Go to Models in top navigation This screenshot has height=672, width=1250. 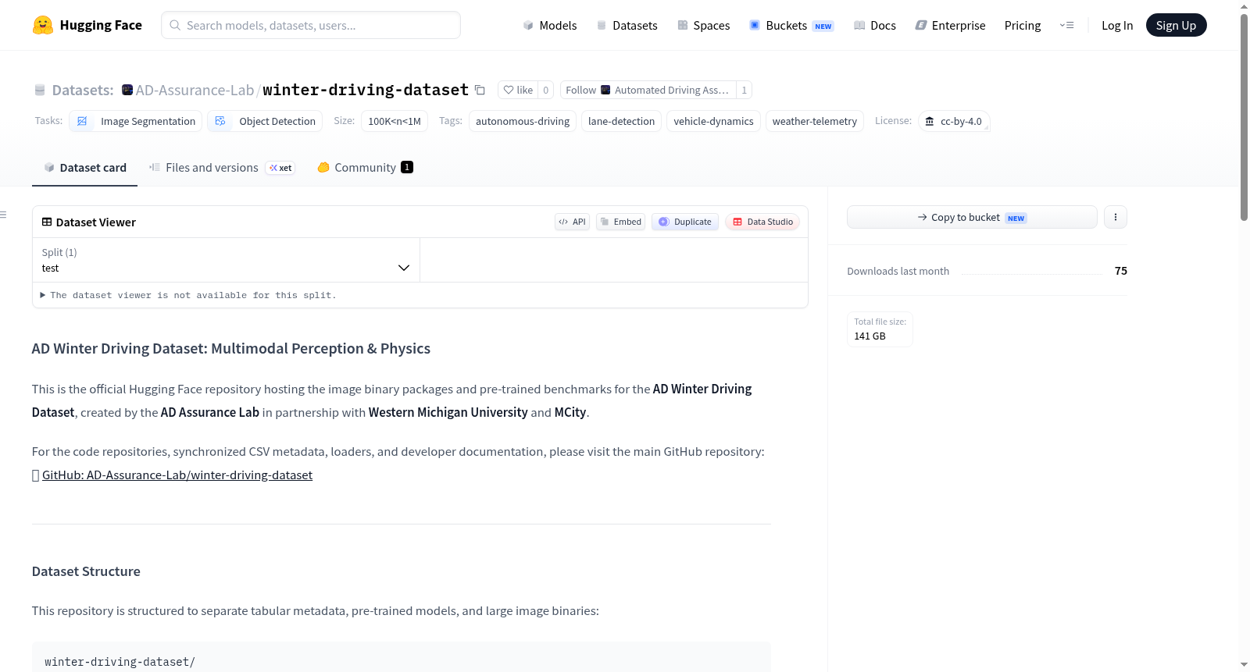point(550,25)
